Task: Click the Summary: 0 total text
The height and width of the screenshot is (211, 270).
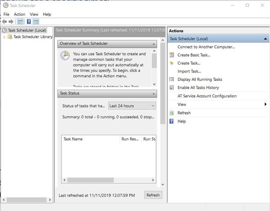Action: coord(108,117)
